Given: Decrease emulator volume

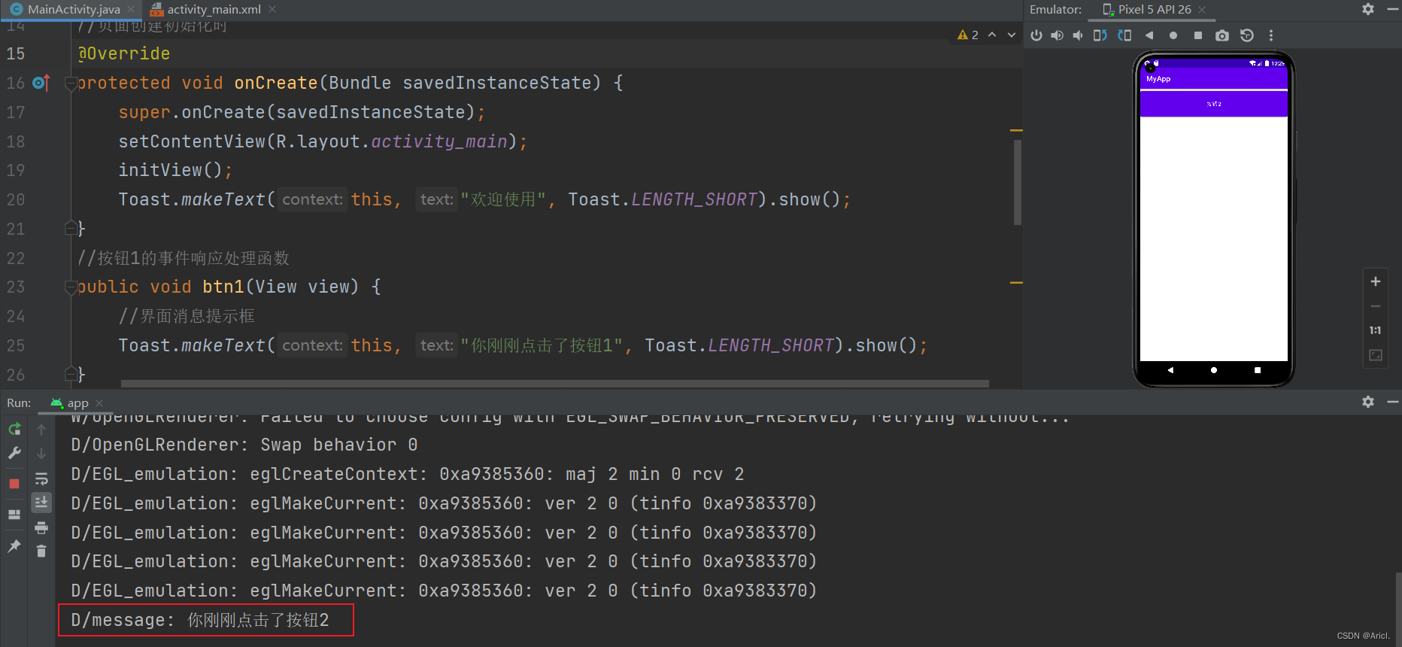Looking at the screenshot, I should pyautogui.click(x=1078, y=35).
